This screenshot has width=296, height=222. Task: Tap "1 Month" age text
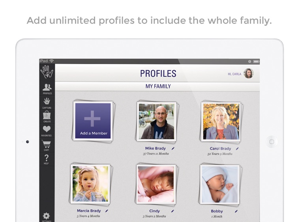[217, 216]
